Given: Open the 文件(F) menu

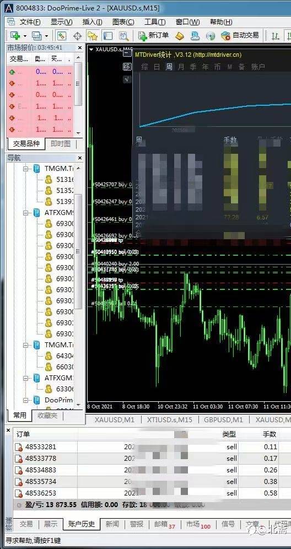Looking at the screenshot, I should click(30, 22).
